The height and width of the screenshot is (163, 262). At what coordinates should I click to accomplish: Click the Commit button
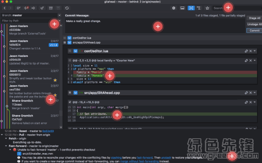click(254, 30)
